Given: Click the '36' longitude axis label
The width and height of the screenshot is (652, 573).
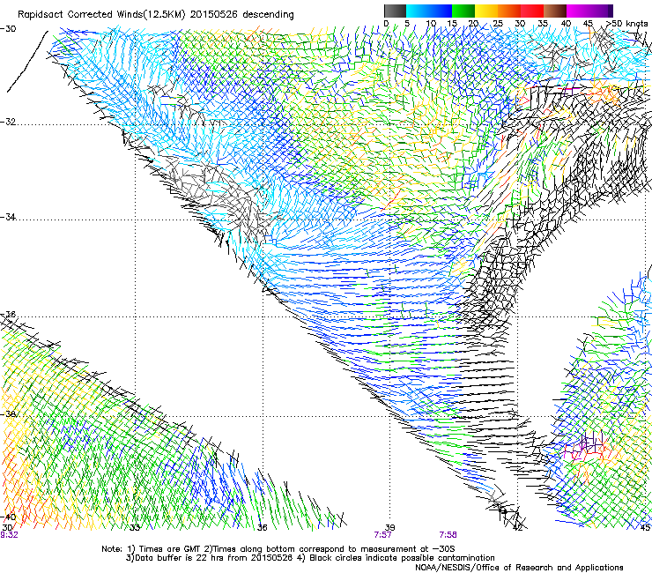Looking at the screenshot, I should [x=262, y=528].
